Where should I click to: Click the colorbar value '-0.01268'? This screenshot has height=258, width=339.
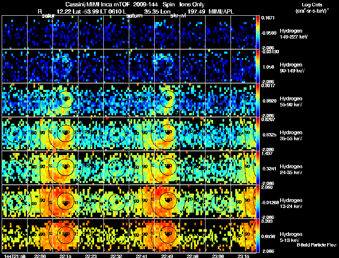(x=270, y=203)
